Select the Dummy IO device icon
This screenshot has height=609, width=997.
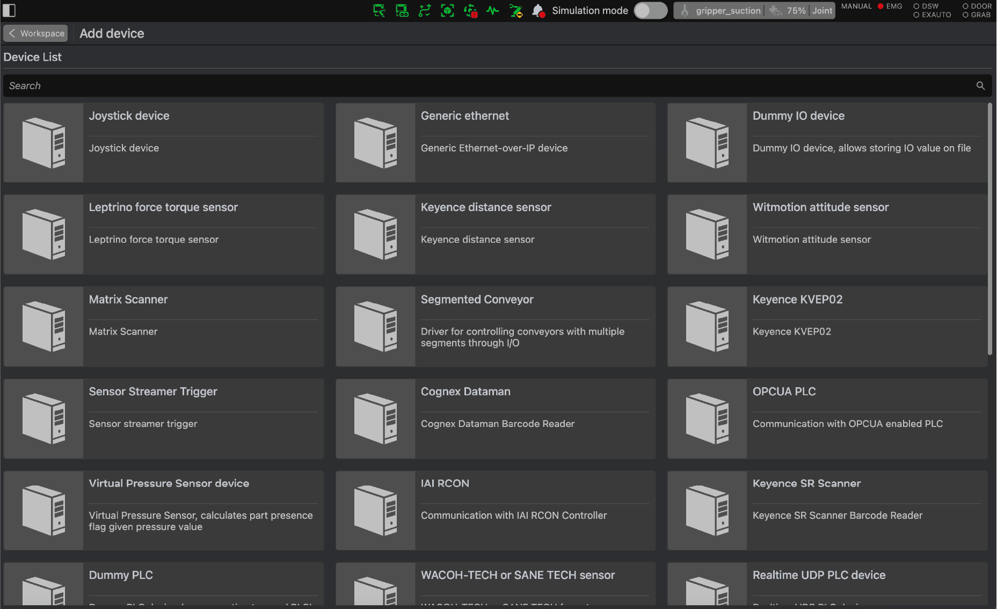tap(707, 143)
